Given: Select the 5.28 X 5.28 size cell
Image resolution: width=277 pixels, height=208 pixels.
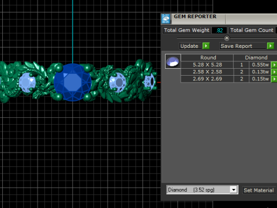Looking at the screenshot, I should point(207,65).
